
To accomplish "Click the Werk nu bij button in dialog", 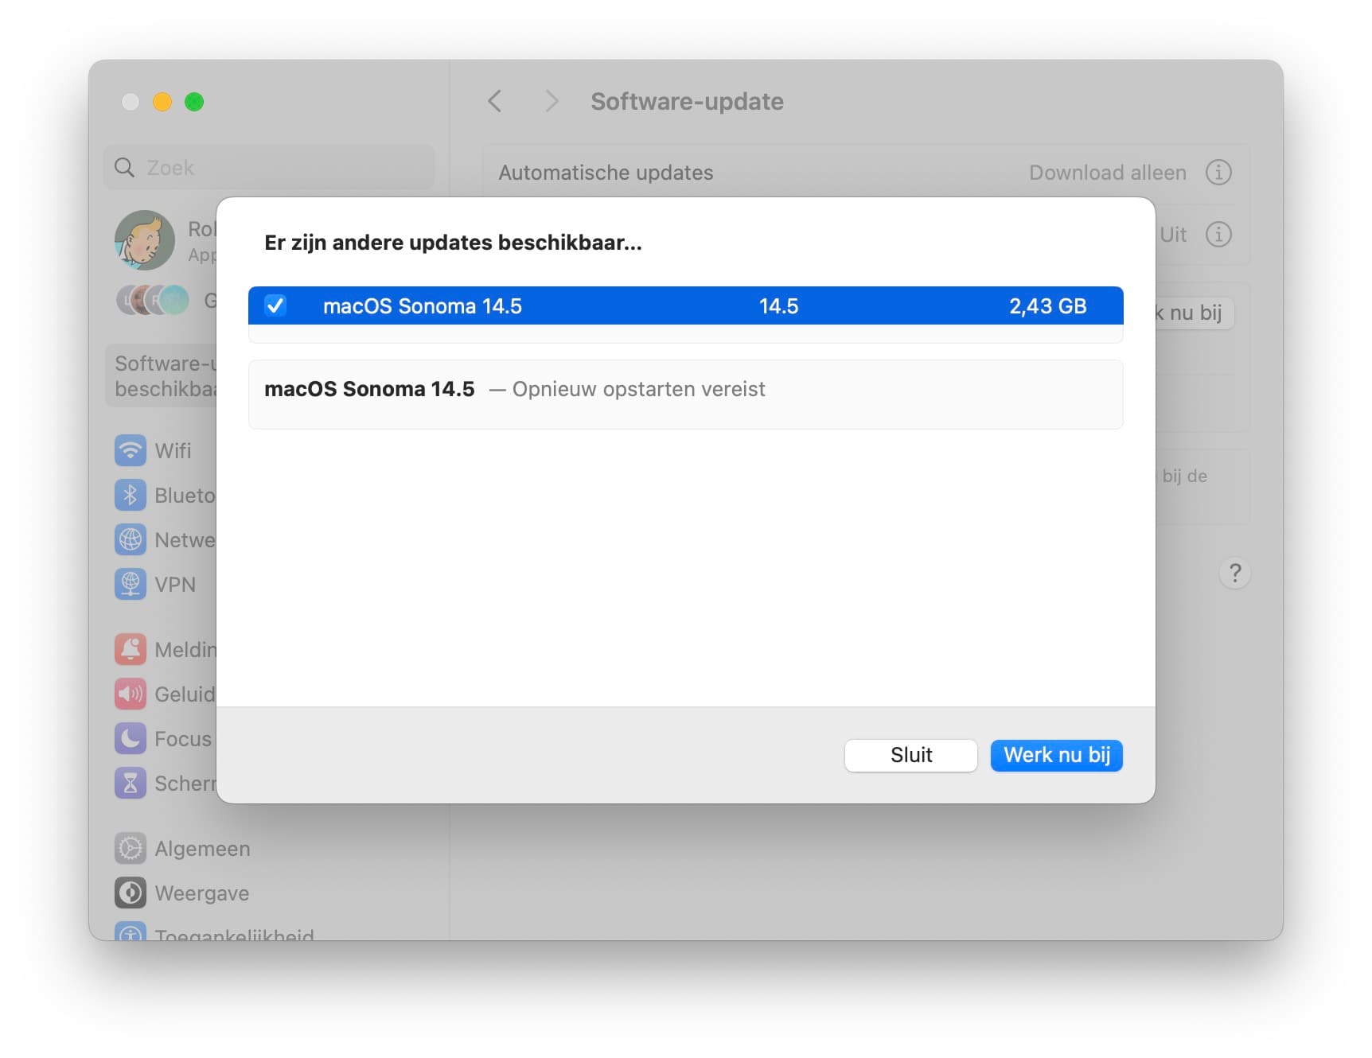I will tap(1056, 755).
